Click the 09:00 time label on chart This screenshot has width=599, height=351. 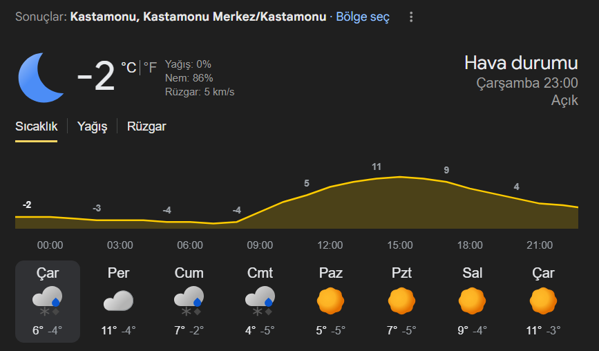[x=260, y=245]
